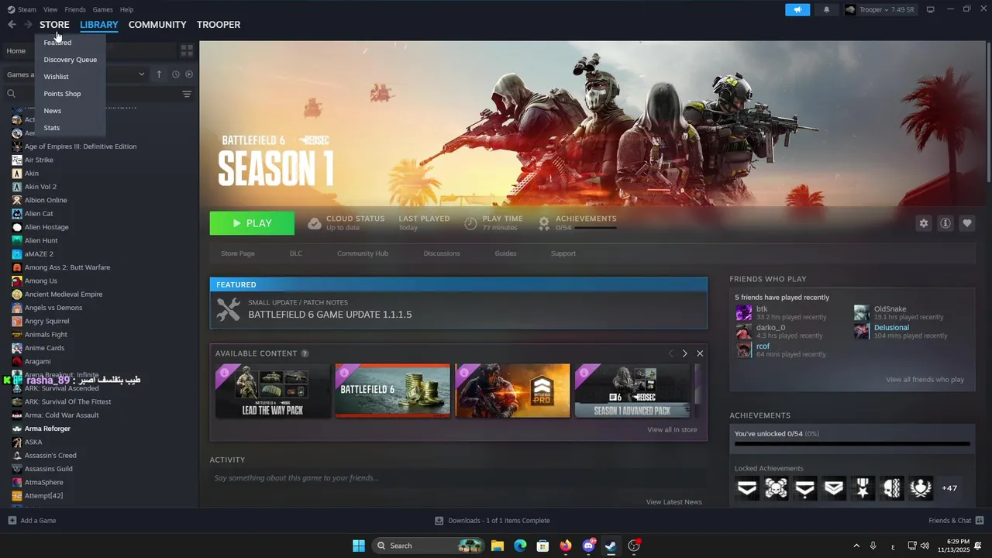Viewport: 992px width, 558px height.
Task: Click the green PLAY button
Action: point(252,223)
